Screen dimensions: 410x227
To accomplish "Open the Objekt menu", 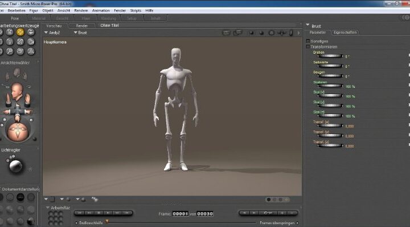I will [48, 10].
